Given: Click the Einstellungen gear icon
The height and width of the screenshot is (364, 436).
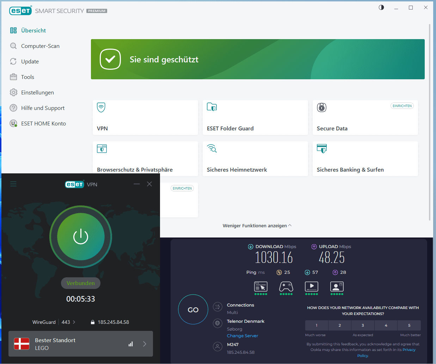Looking at the screenshot, I should (13, 92).
